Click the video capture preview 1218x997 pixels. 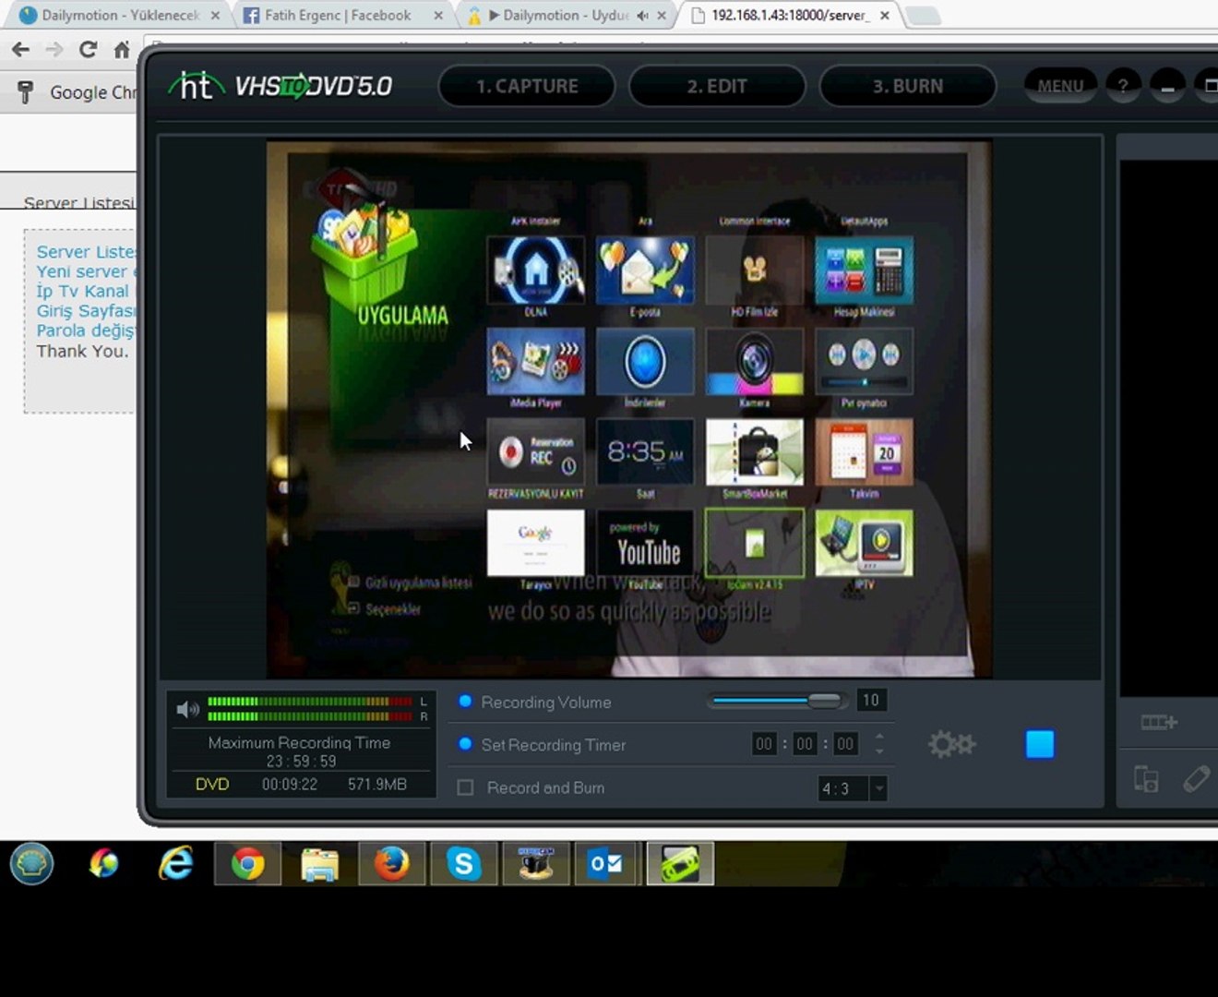(x=629, y=409)
